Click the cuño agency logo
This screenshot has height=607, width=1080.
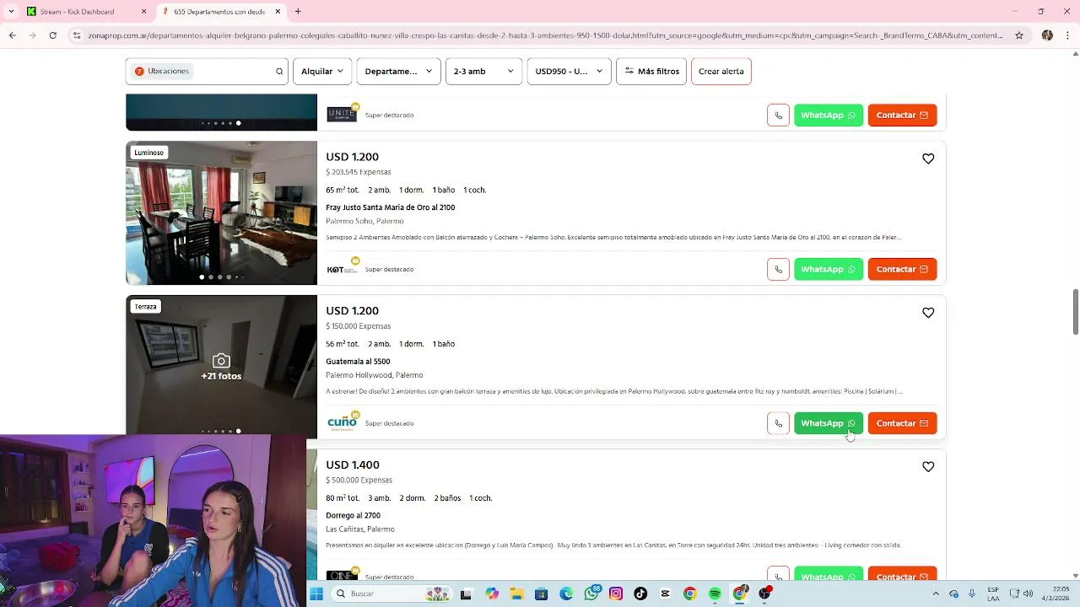(342, 422)
